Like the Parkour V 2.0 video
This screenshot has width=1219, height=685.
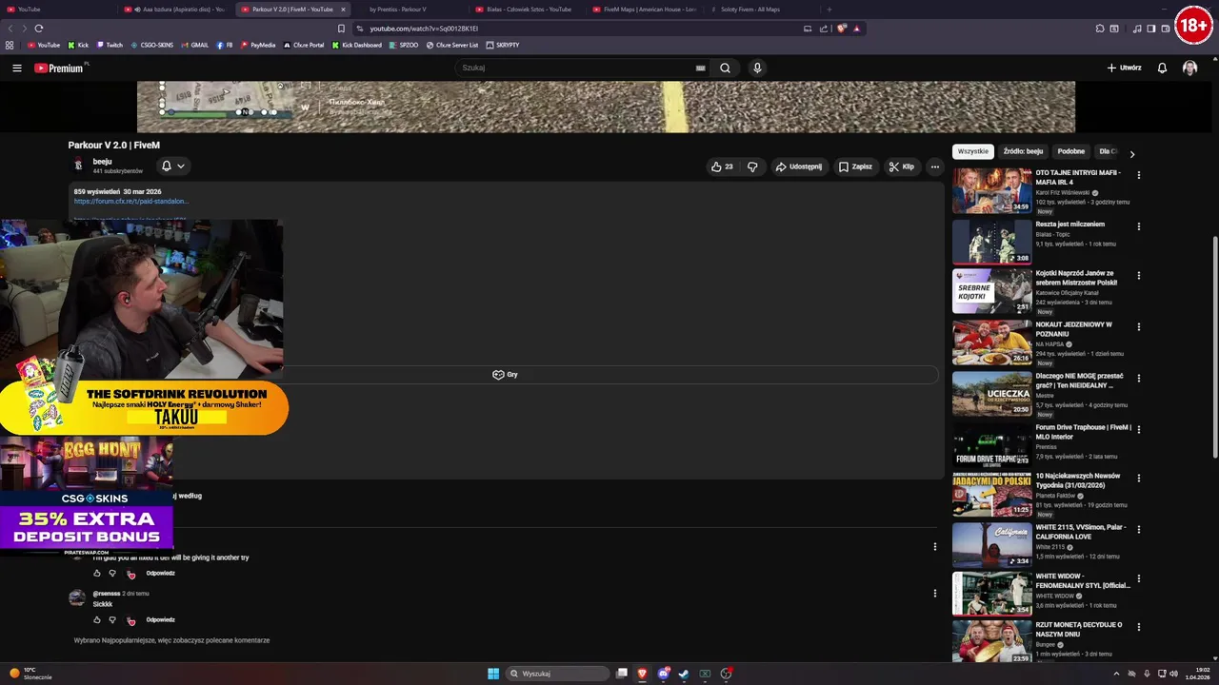coord(722,166)
